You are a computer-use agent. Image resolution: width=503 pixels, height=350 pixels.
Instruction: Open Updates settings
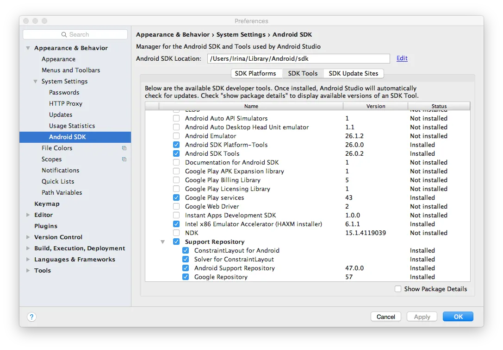pyautogui.click(x=61, y=115)
